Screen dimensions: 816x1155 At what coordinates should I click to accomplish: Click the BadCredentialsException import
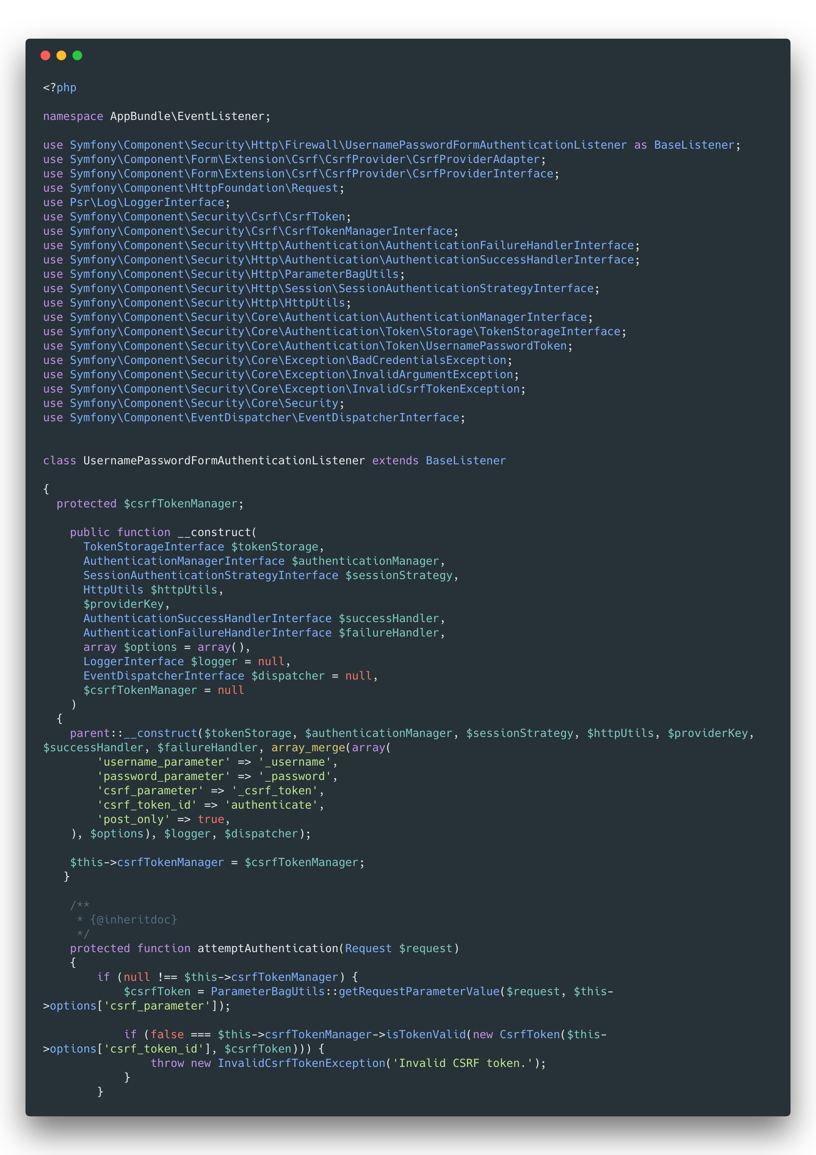[x=278, y=360]
